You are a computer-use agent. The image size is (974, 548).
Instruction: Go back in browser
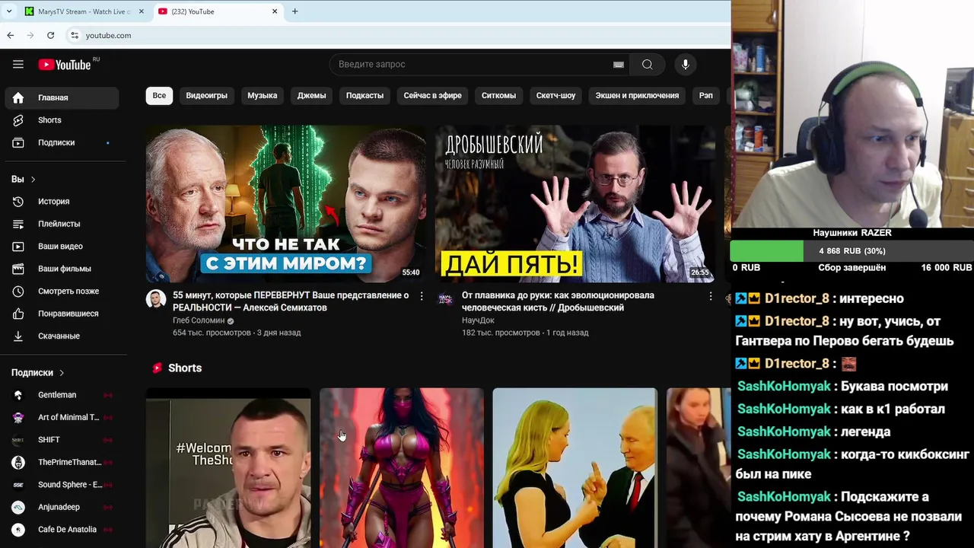[11, 35]
